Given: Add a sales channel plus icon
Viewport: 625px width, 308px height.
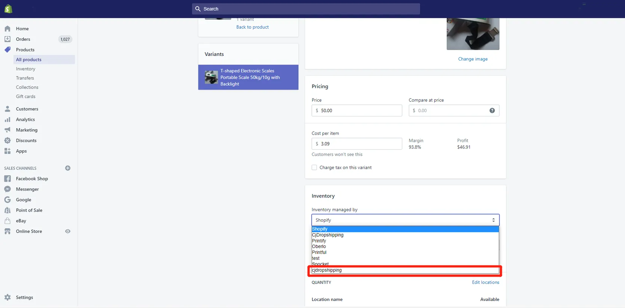Looking at the screenshot, I should (x=68, y=168).
